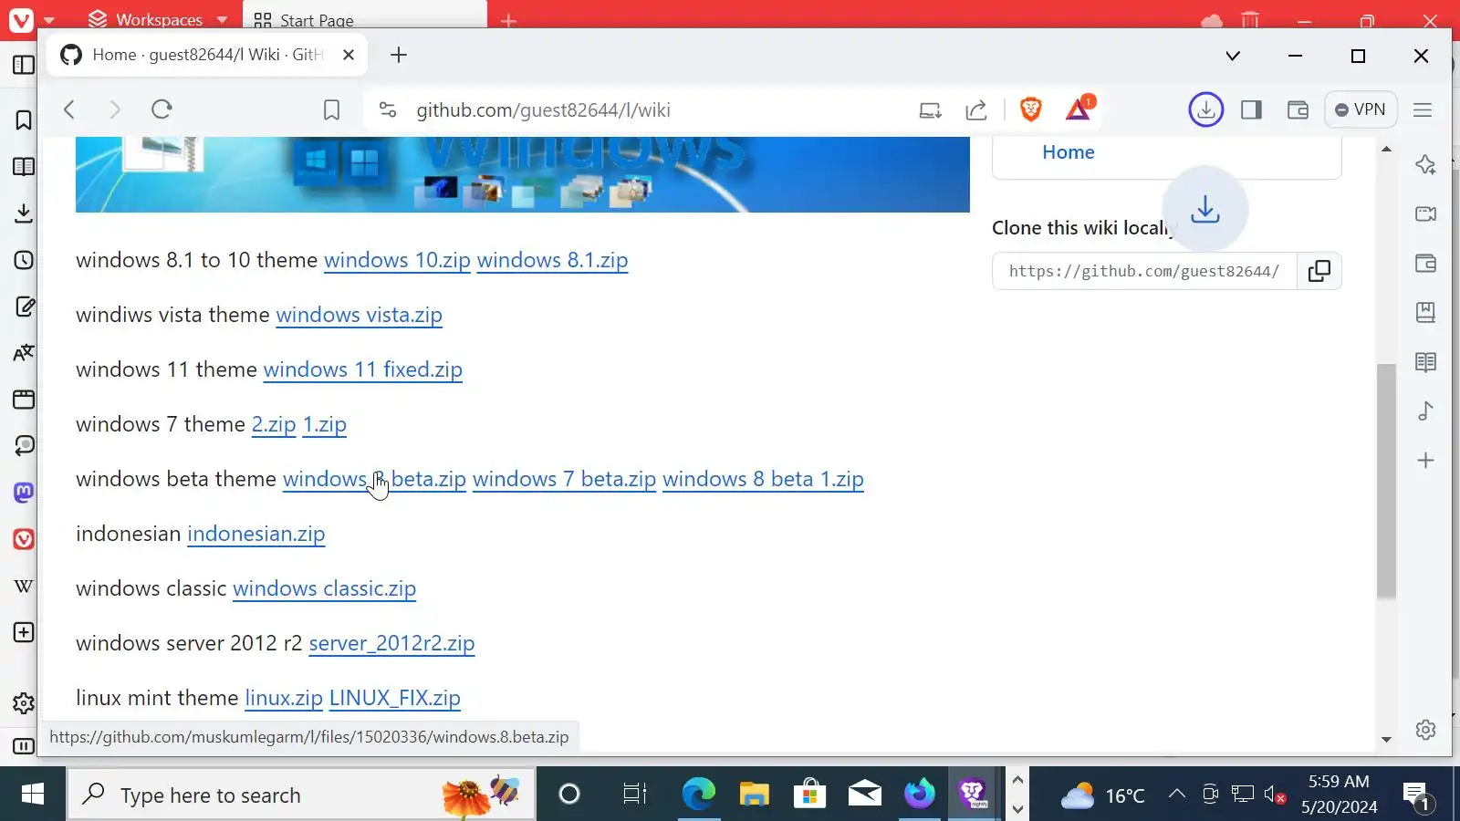Open Vivaldi synced tabs cloud icon
Screen dimensions: 1460x821
point(1212,20)
